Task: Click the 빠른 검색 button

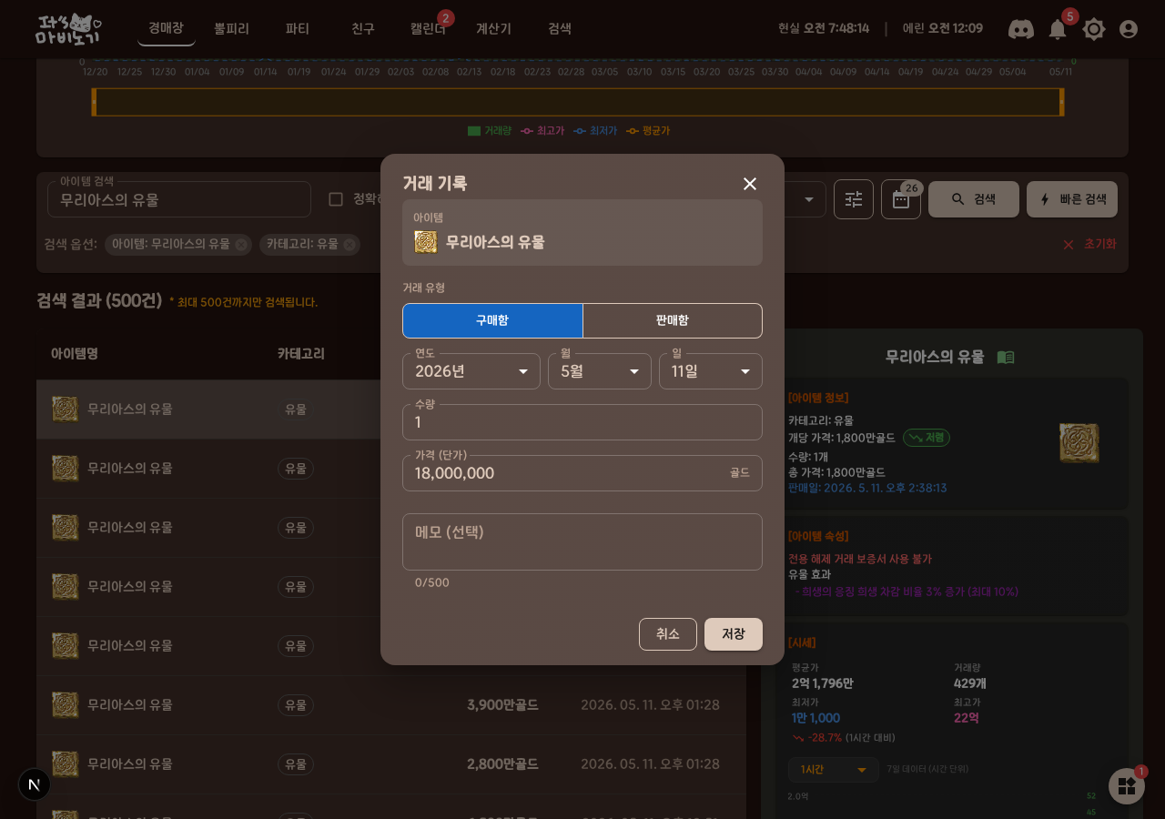Action: tap(1072, 199)
